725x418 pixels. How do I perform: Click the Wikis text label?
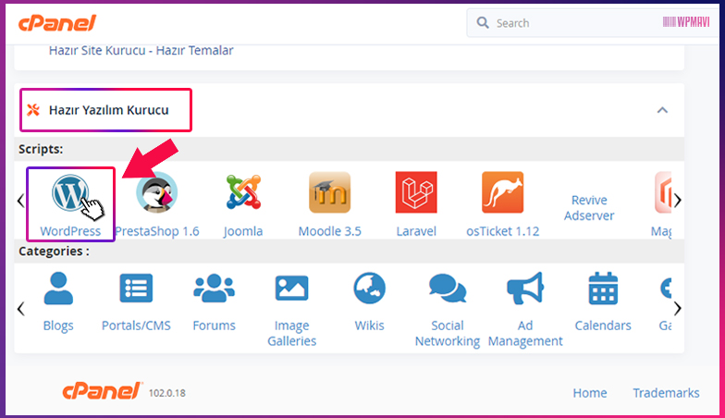click(x=370, y=326)
